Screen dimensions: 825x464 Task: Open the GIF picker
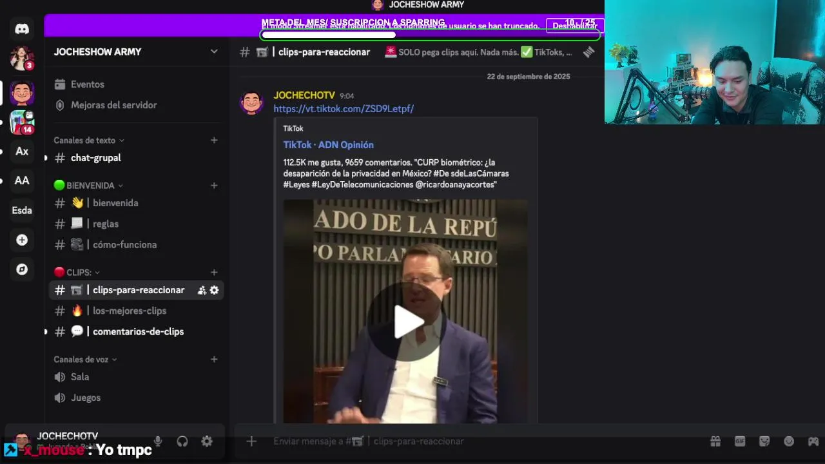pos(740,441)
